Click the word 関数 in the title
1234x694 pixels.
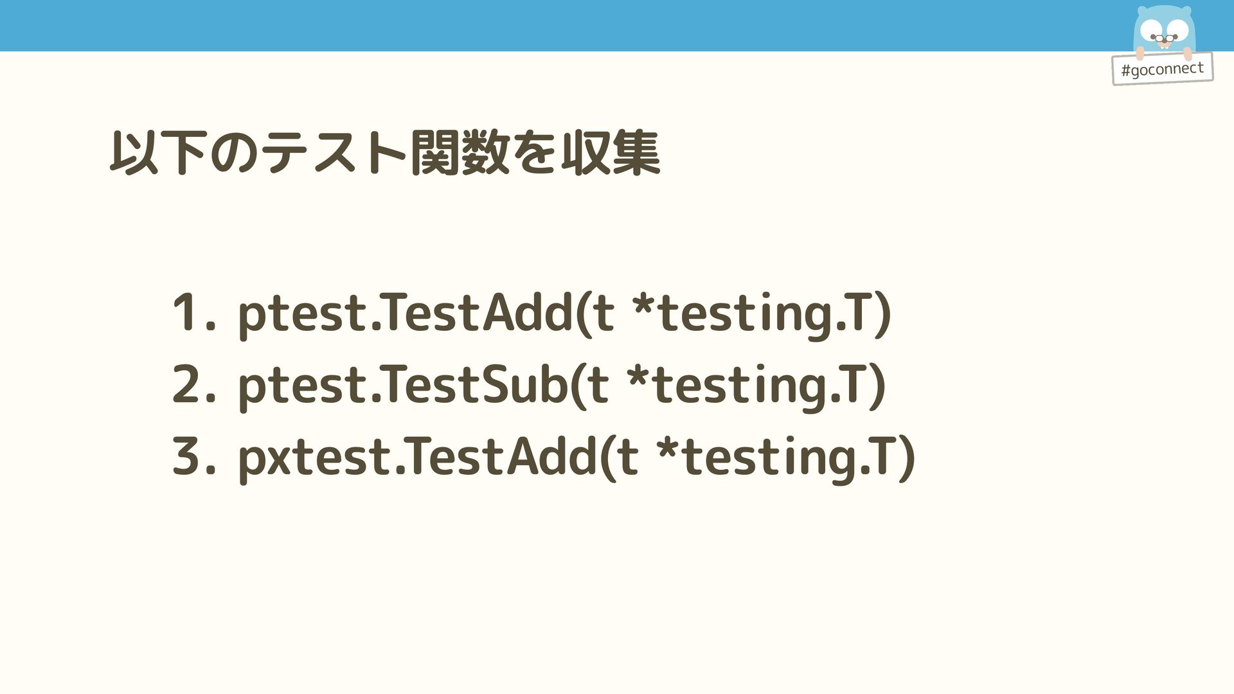(460, 153)
